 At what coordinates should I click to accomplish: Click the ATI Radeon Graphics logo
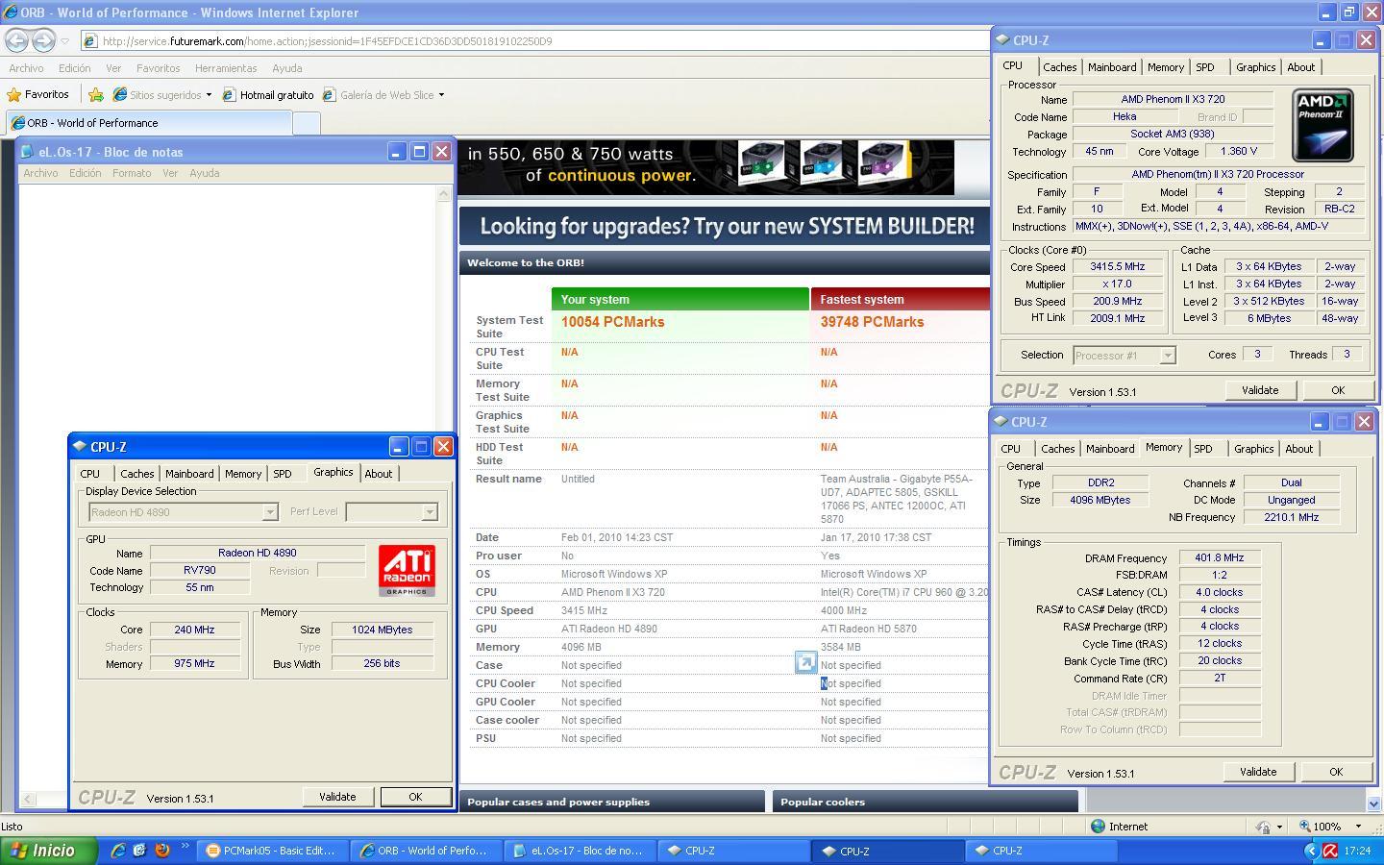click(x=407, y=570)
